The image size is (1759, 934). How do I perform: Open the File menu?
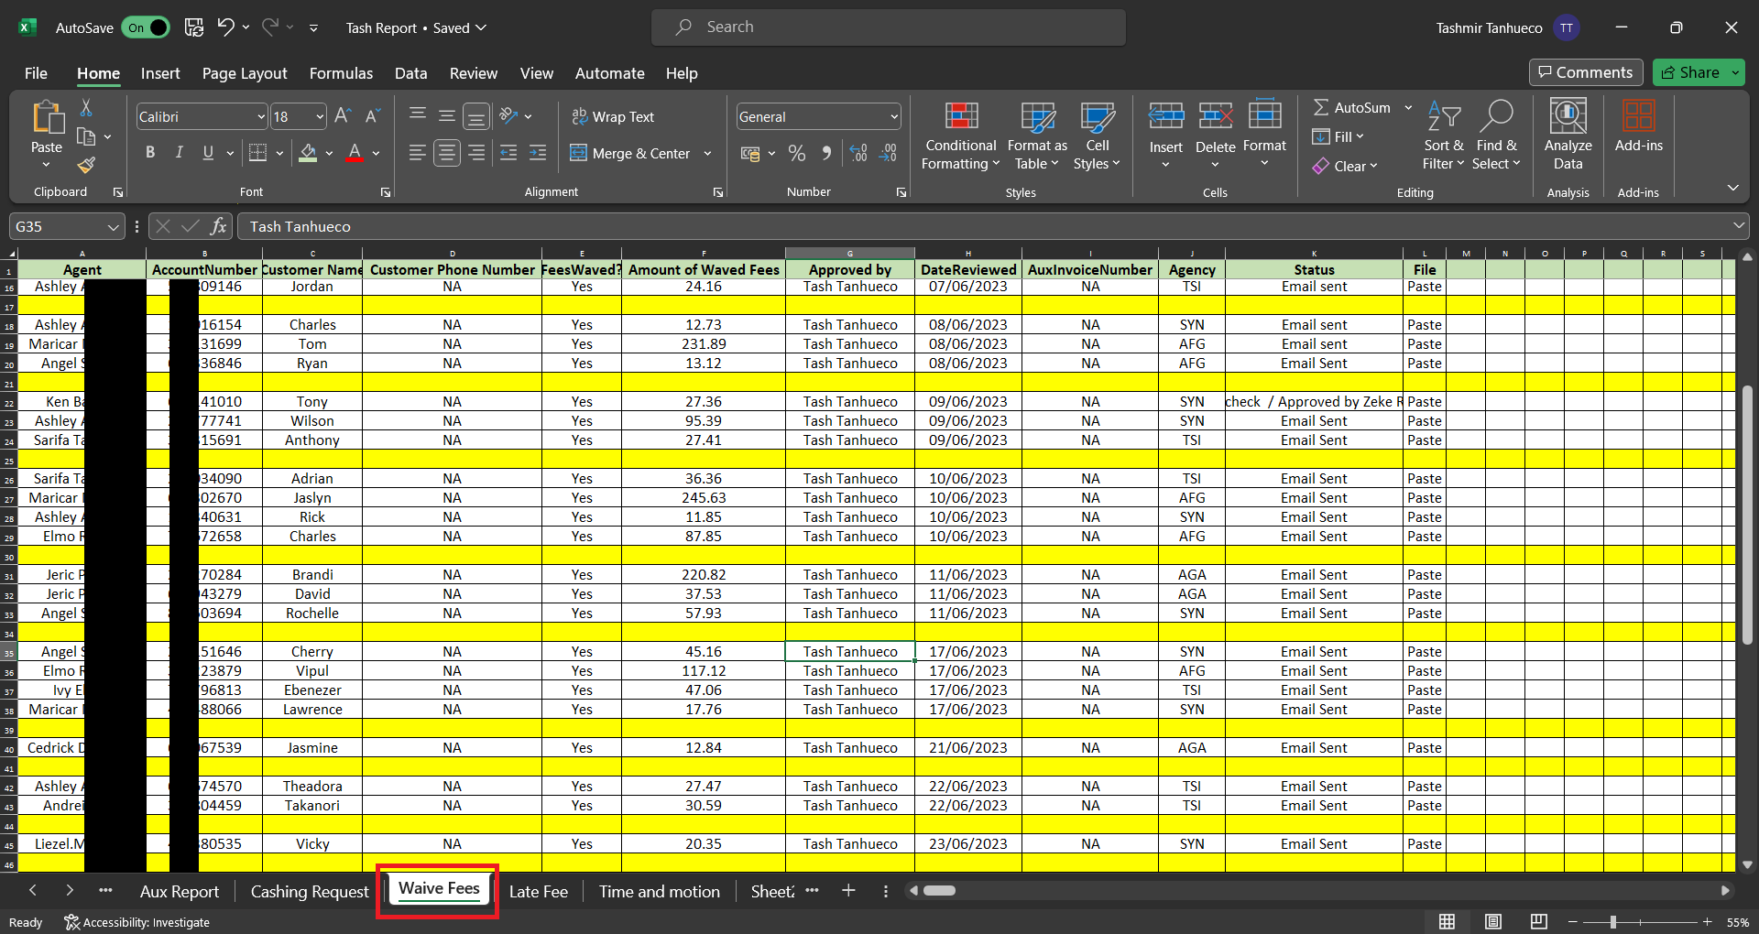pos(36,73)
